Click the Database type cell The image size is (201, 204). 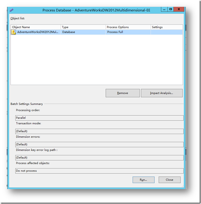pos(83,32)
